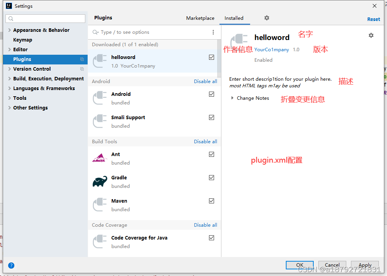Open YourCo1mpany vendor link in details
Image resolution: width=387 pixels, height=276 pixels.
pyautogui.click(x=271, y=50)
